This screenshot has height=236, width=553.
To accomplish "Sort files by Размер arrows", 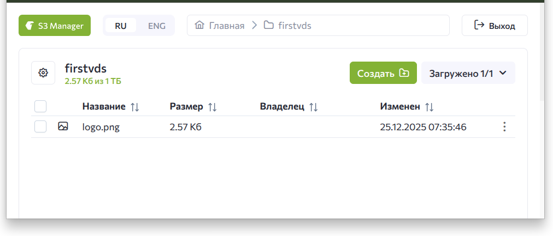I will click(213, 107).
